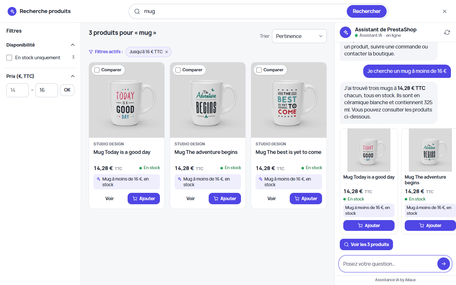View Mug Today is a good day details

click(110, 199)
